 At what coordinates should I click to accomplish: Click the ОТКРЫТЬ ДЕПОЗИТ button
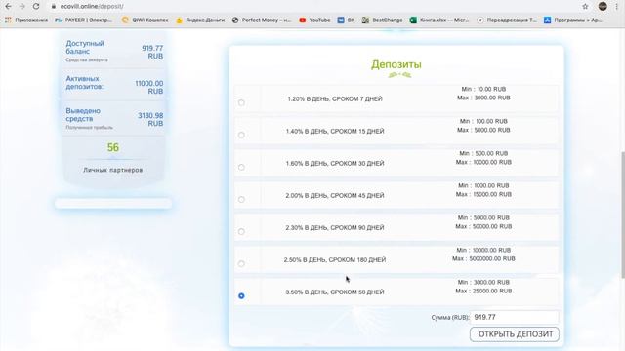515,334
